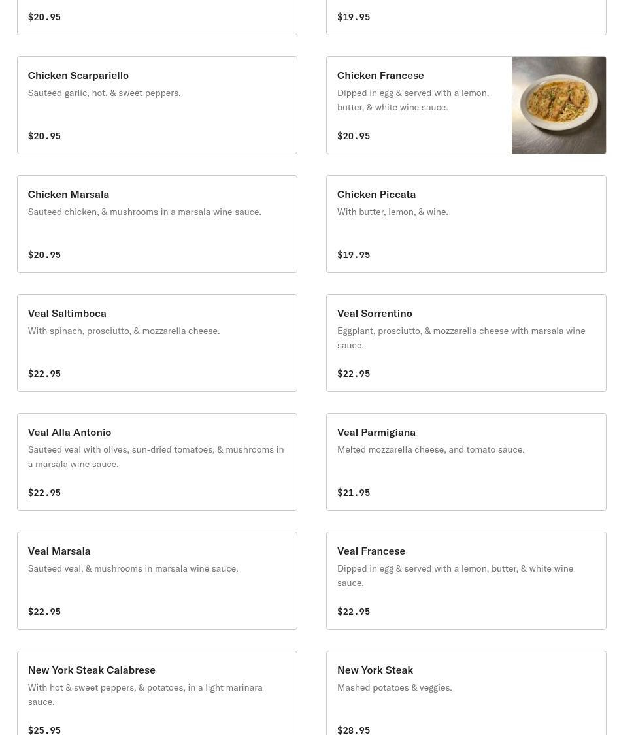Image resolution: width=634 pixels, height=735 pixels.
Task: Click the Veal Francese title heading
Action: [371, 551]
